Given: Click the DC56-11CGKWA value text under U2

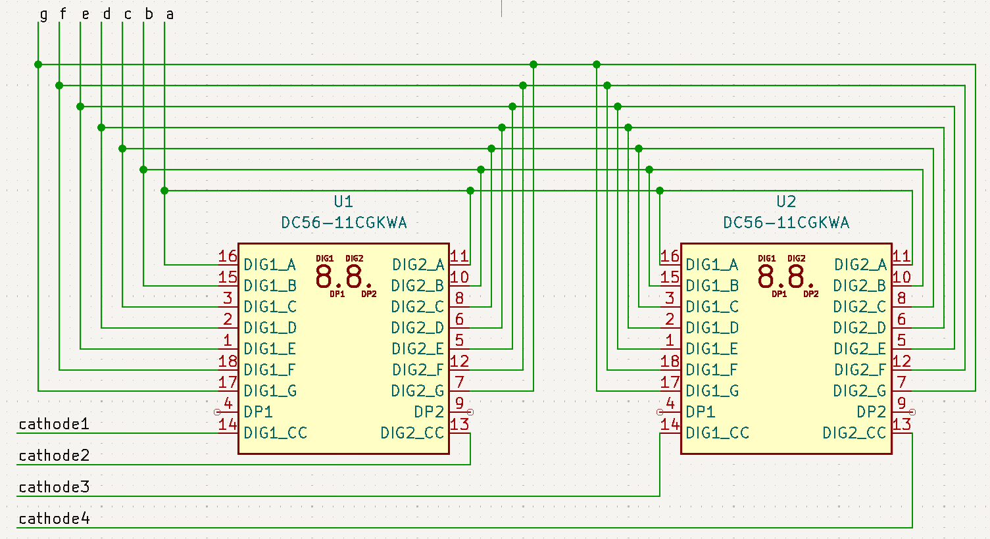Looking at the screenshot, I should (x=786, y=222).
